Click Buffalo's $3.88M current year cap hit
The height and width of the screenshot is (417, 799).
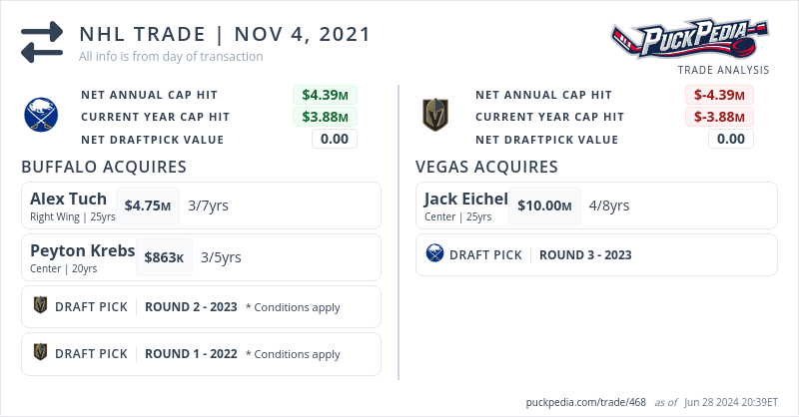pos(326,117)
